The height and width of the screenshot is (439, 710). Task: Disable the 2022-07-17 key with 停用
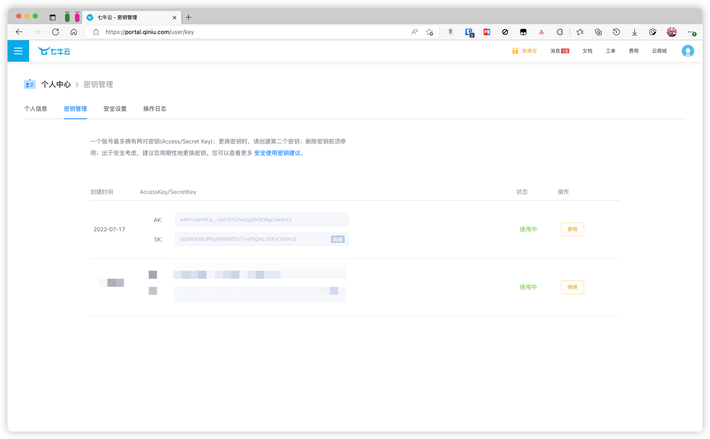[572, 229]
